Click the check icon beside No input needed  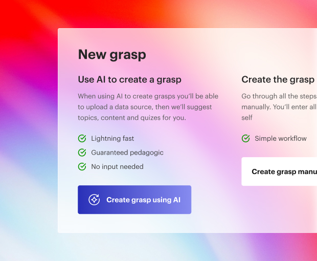(82, 166)
